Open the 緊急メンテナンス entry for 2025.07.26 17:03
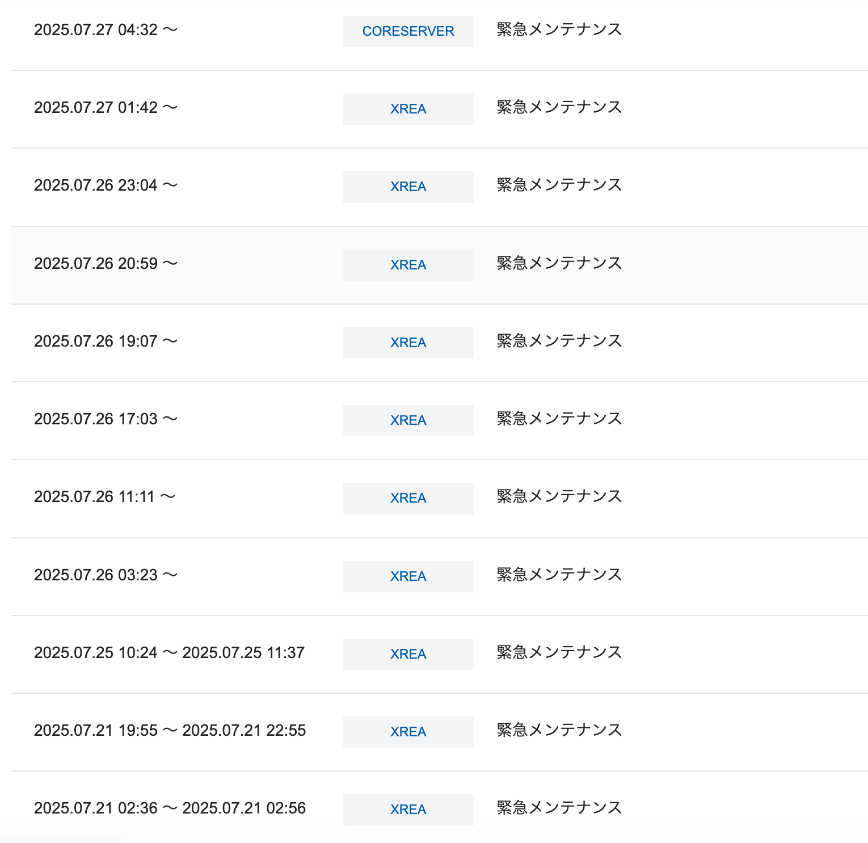This screenshot has width=868, height=843. pyautogui.click(x=559, y=419)
